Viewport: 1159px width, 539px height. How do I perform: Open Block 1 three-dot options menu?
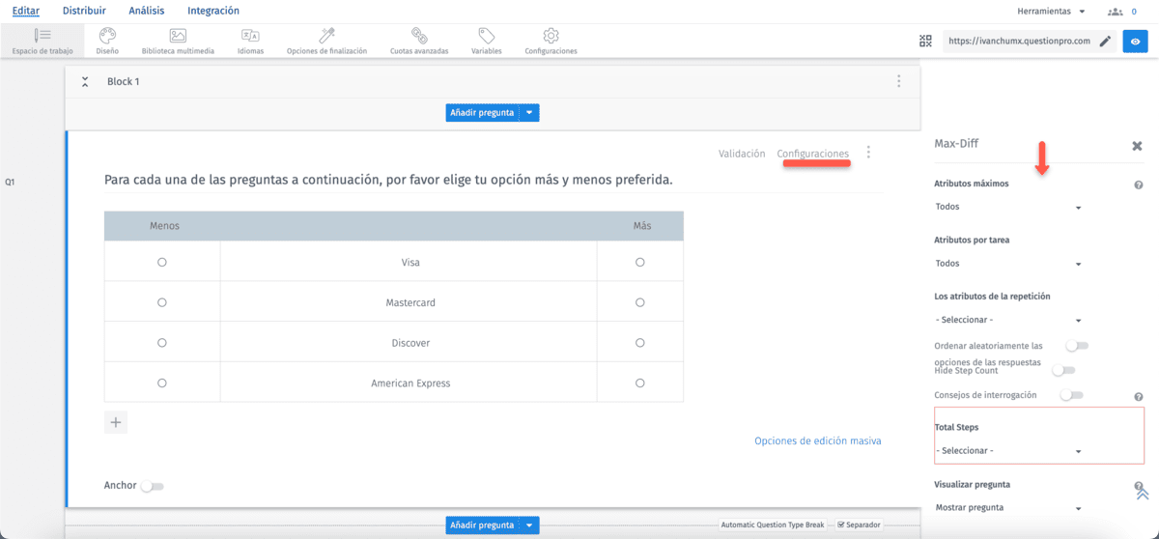click(898, 82)
